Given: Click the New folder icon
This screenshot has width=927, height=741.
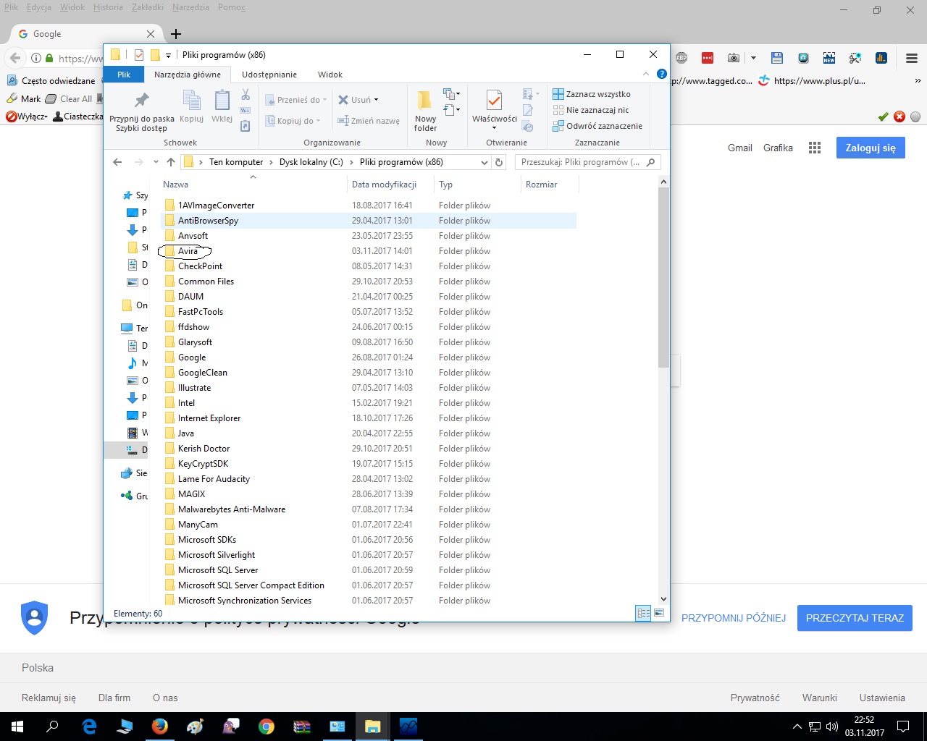Looking at the screenshot, I should point(425,101).
